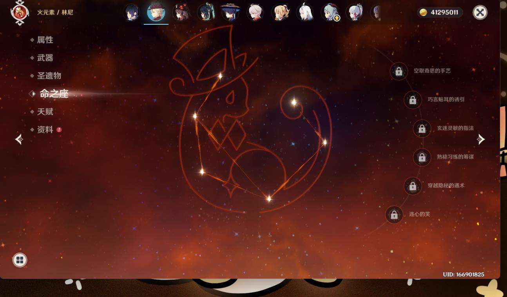Select the 命之座 constellation tab
The image size is (507, 297).
coord(54,94)
